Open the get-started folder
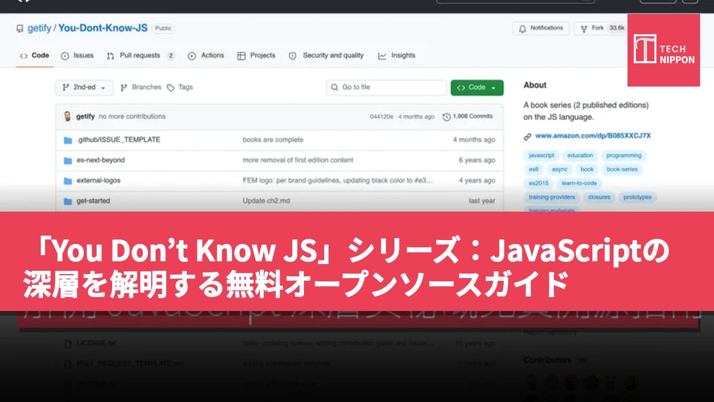 point(93,201)
